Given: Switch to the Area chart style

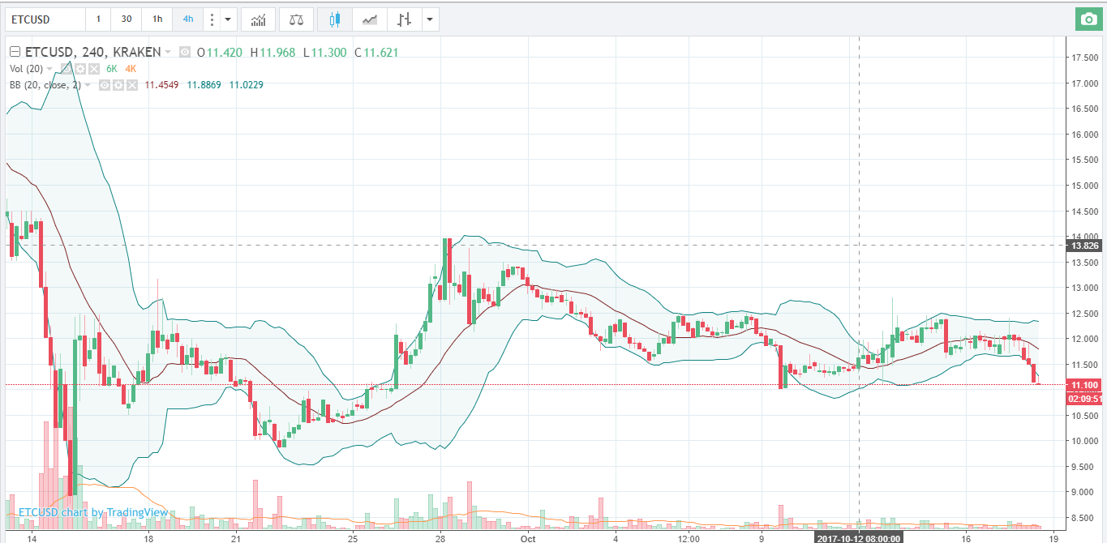Looking at the screenshot, I should point(369,19).
